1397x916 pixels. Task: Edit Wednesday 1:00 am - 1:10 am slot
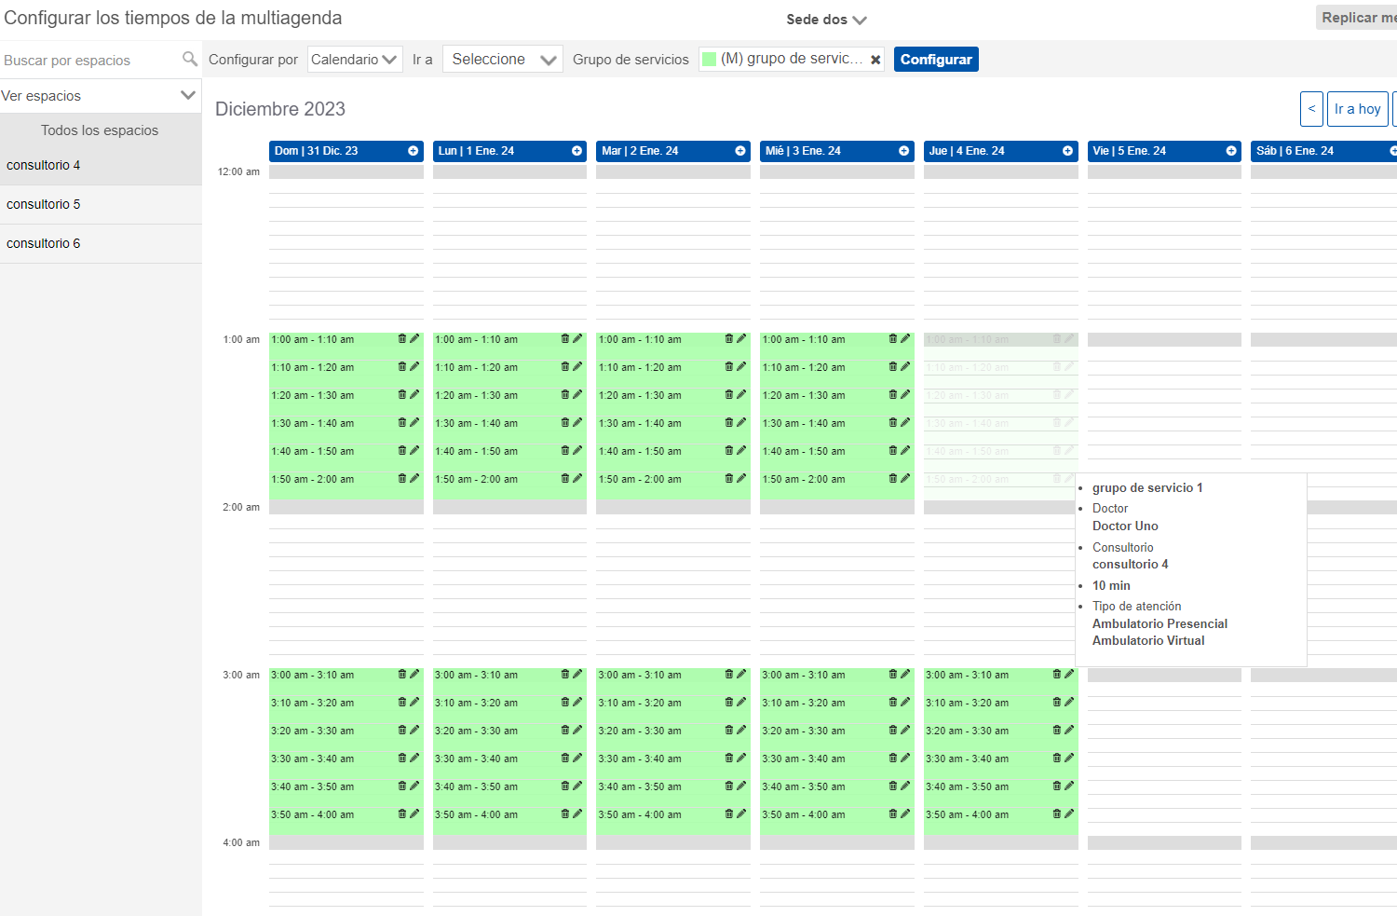905,339
